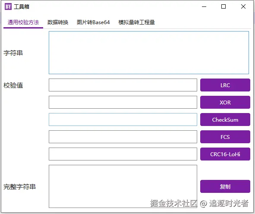255x214 pixels.
Task: Focus the 字符串 input text area
Action: [149, 53]
